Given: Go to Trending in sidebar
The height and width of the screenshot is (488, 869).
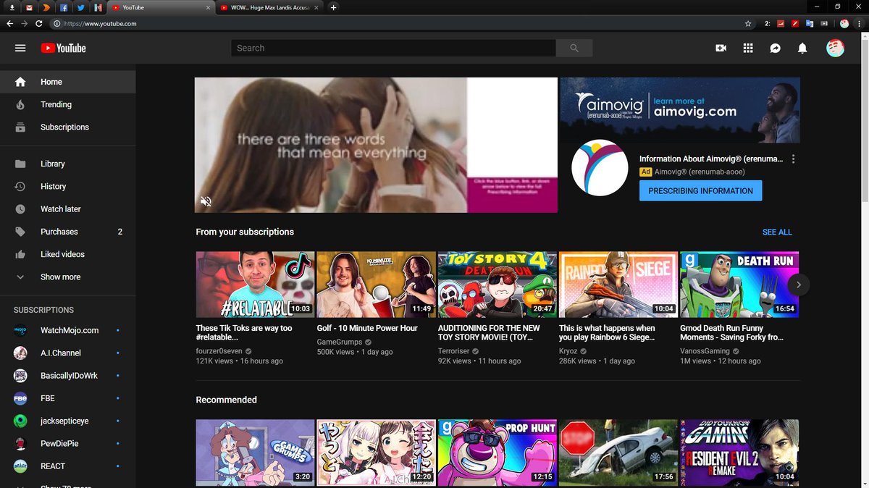Looking at the screenshot, I should click(x=67, y=104).
